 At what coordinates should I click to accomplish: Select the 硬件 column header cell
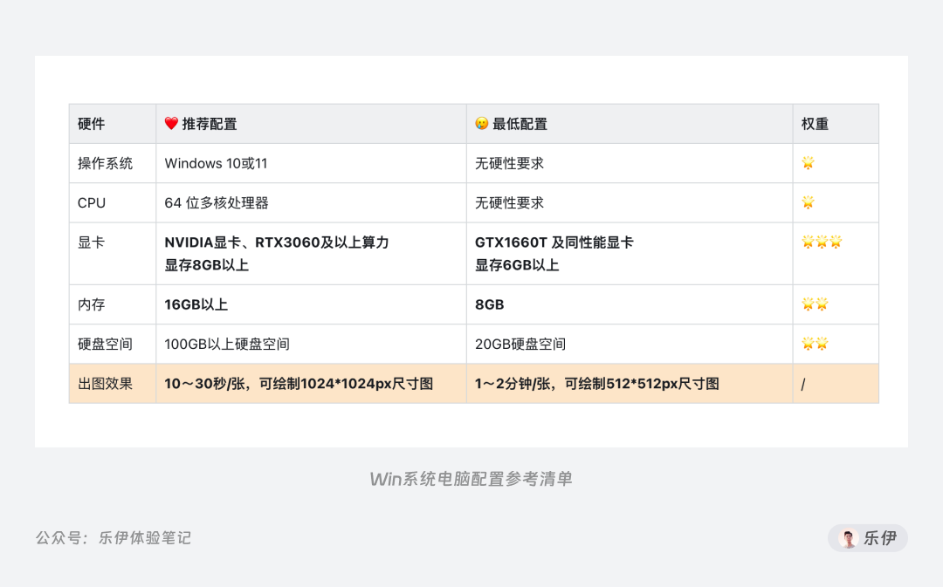91,124
